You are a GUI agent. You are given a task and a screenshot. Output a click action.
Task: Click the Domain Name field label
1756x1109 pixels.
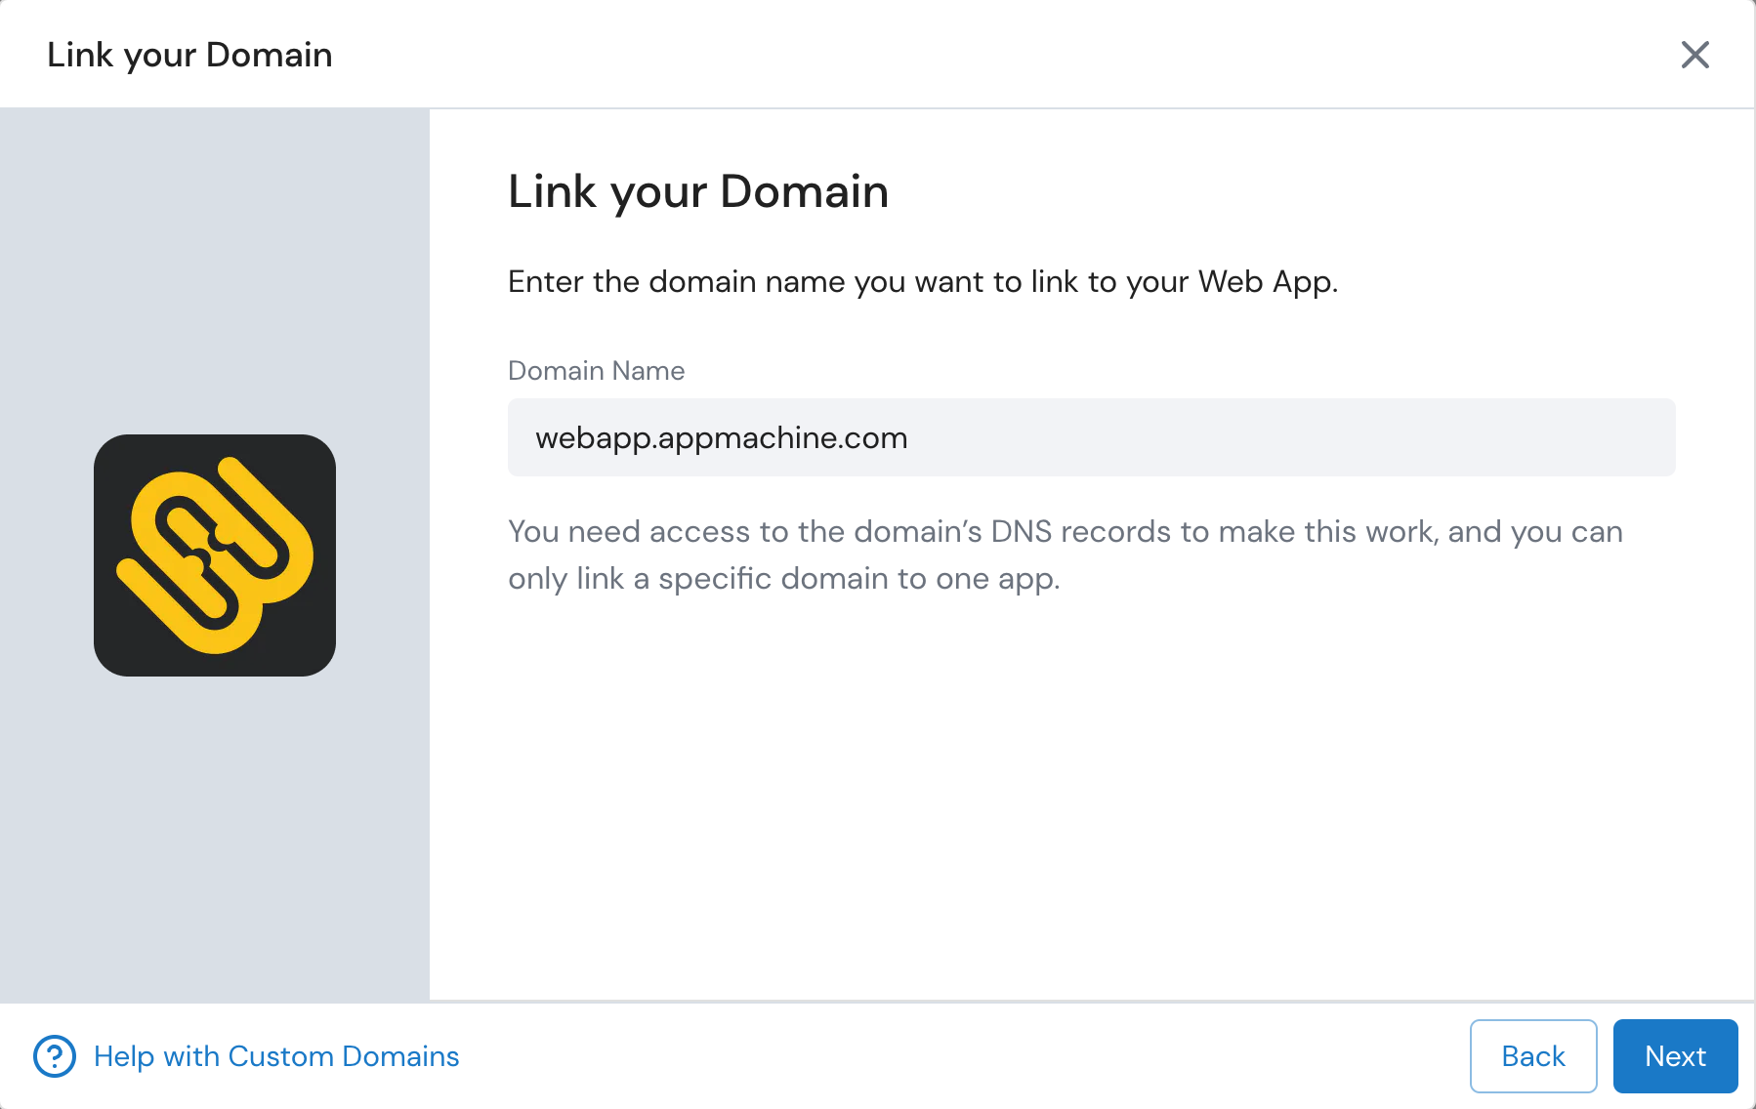pyautogui.click(x=596, y=371)
